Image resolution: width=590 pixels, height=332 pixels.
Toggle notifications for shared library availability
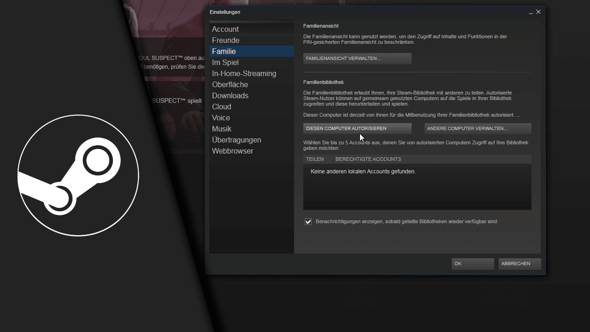point(308,221)
